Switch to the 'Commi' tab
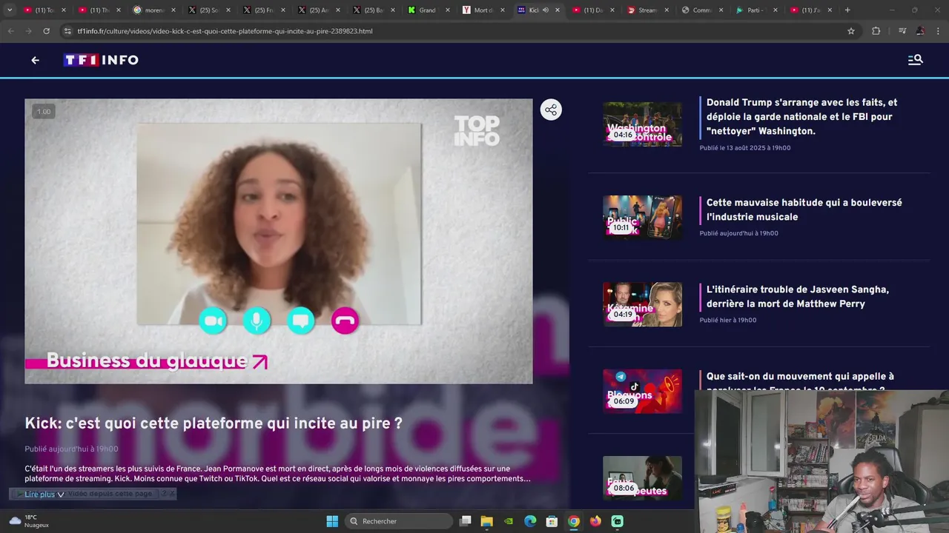This screenshot has width=949, height=533. [703, 10]
